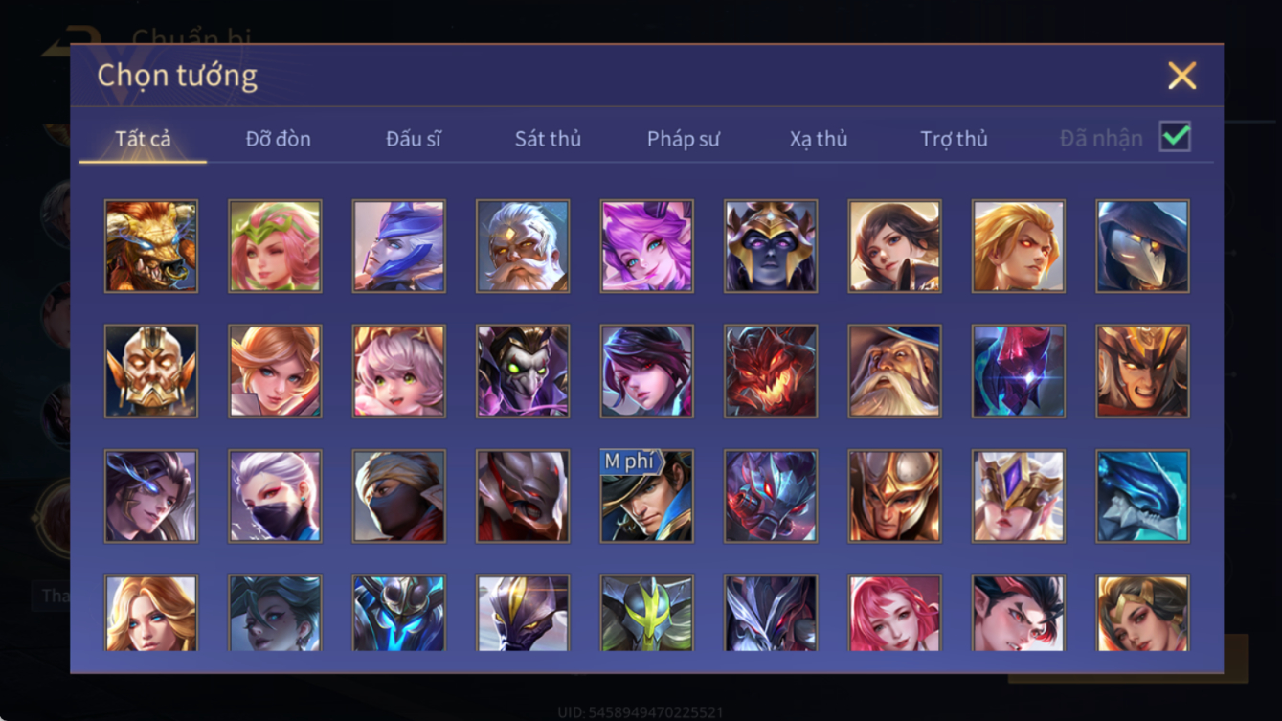This screenshot has height=721, width=1282.
Task: Filter by 'Xạ thủ' tab
Action: pyautogui.click(x=819, y=139)
